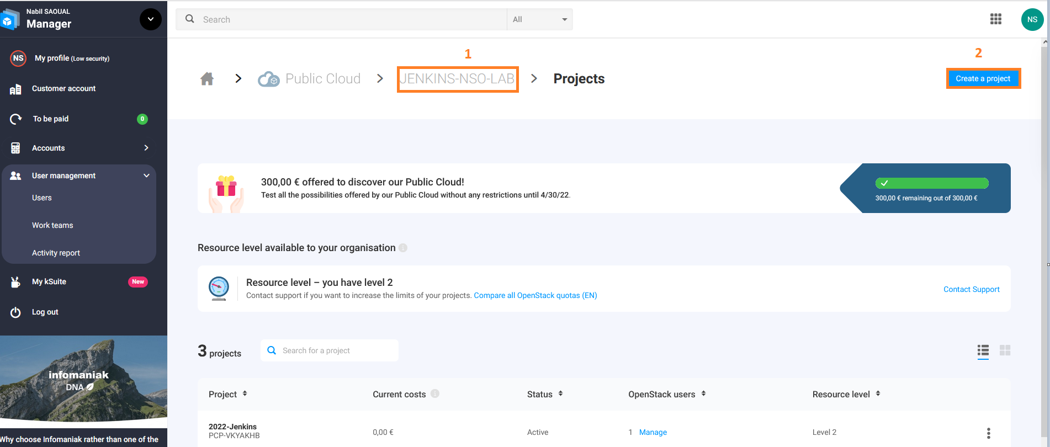Open the All search filter dropdown
Screen dimensions: 1050x447
540,19
